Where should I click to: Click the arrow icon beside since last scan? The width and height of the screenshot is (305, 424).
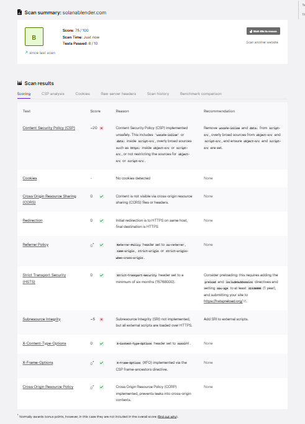point(26,53)
